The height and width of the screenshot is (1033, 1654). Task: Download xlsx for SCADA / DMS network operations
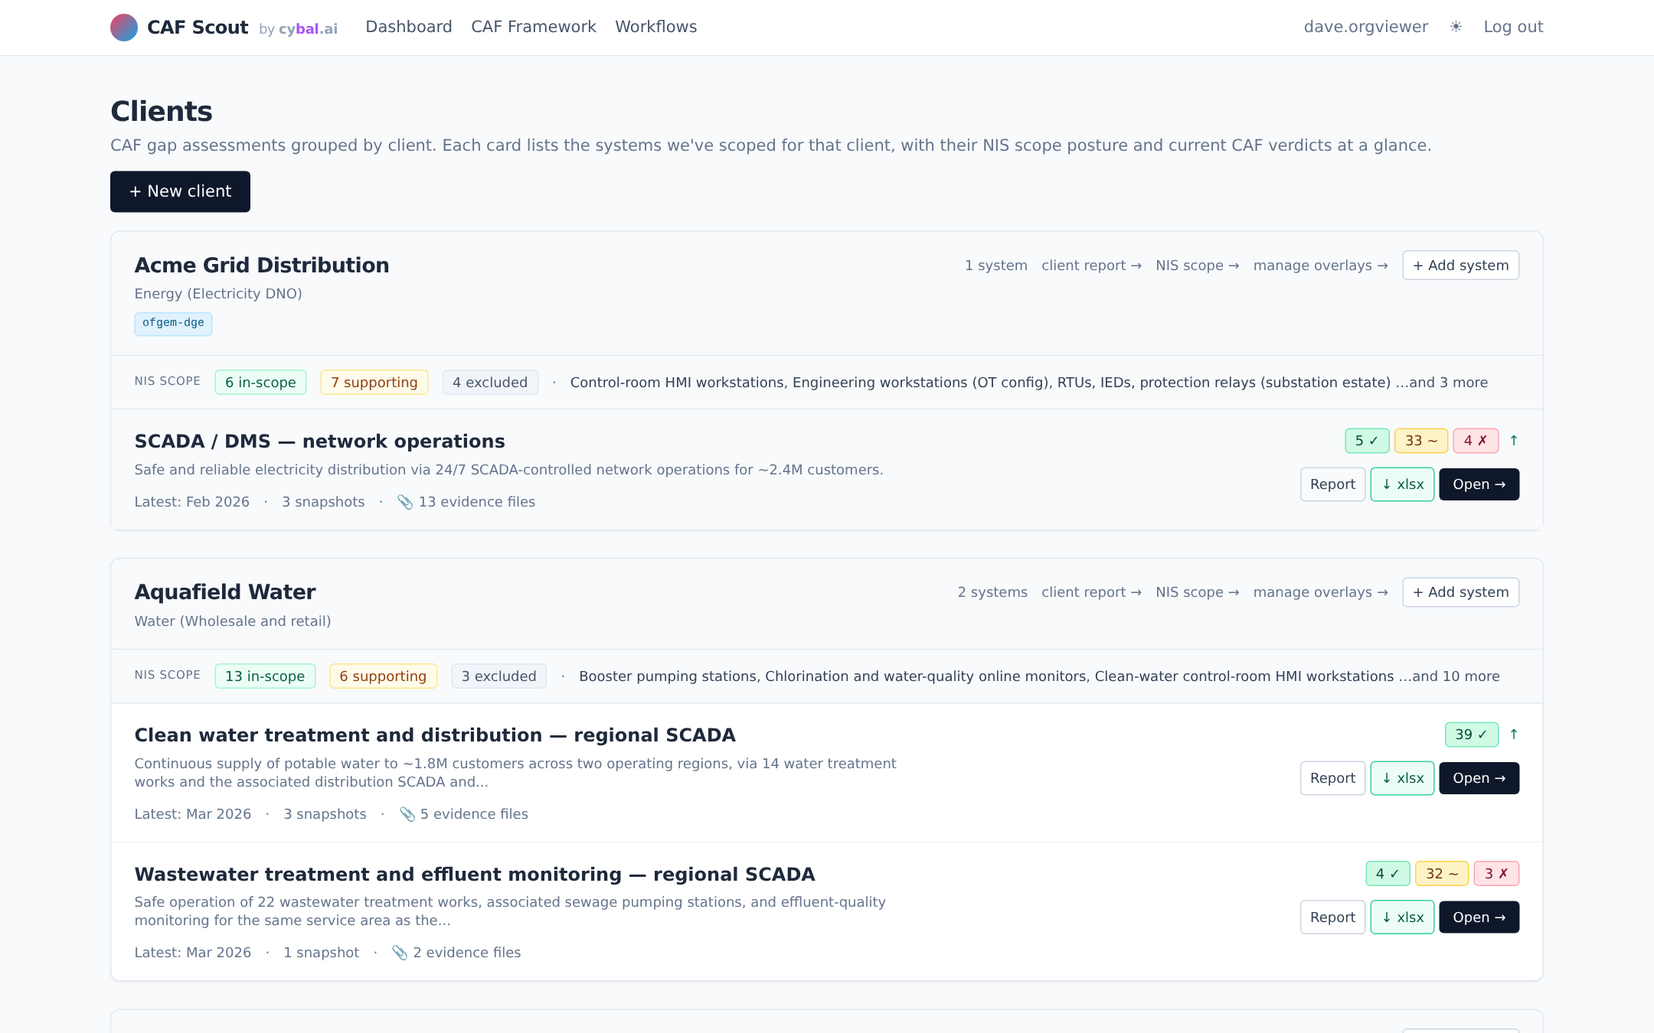coord(1402,484)
